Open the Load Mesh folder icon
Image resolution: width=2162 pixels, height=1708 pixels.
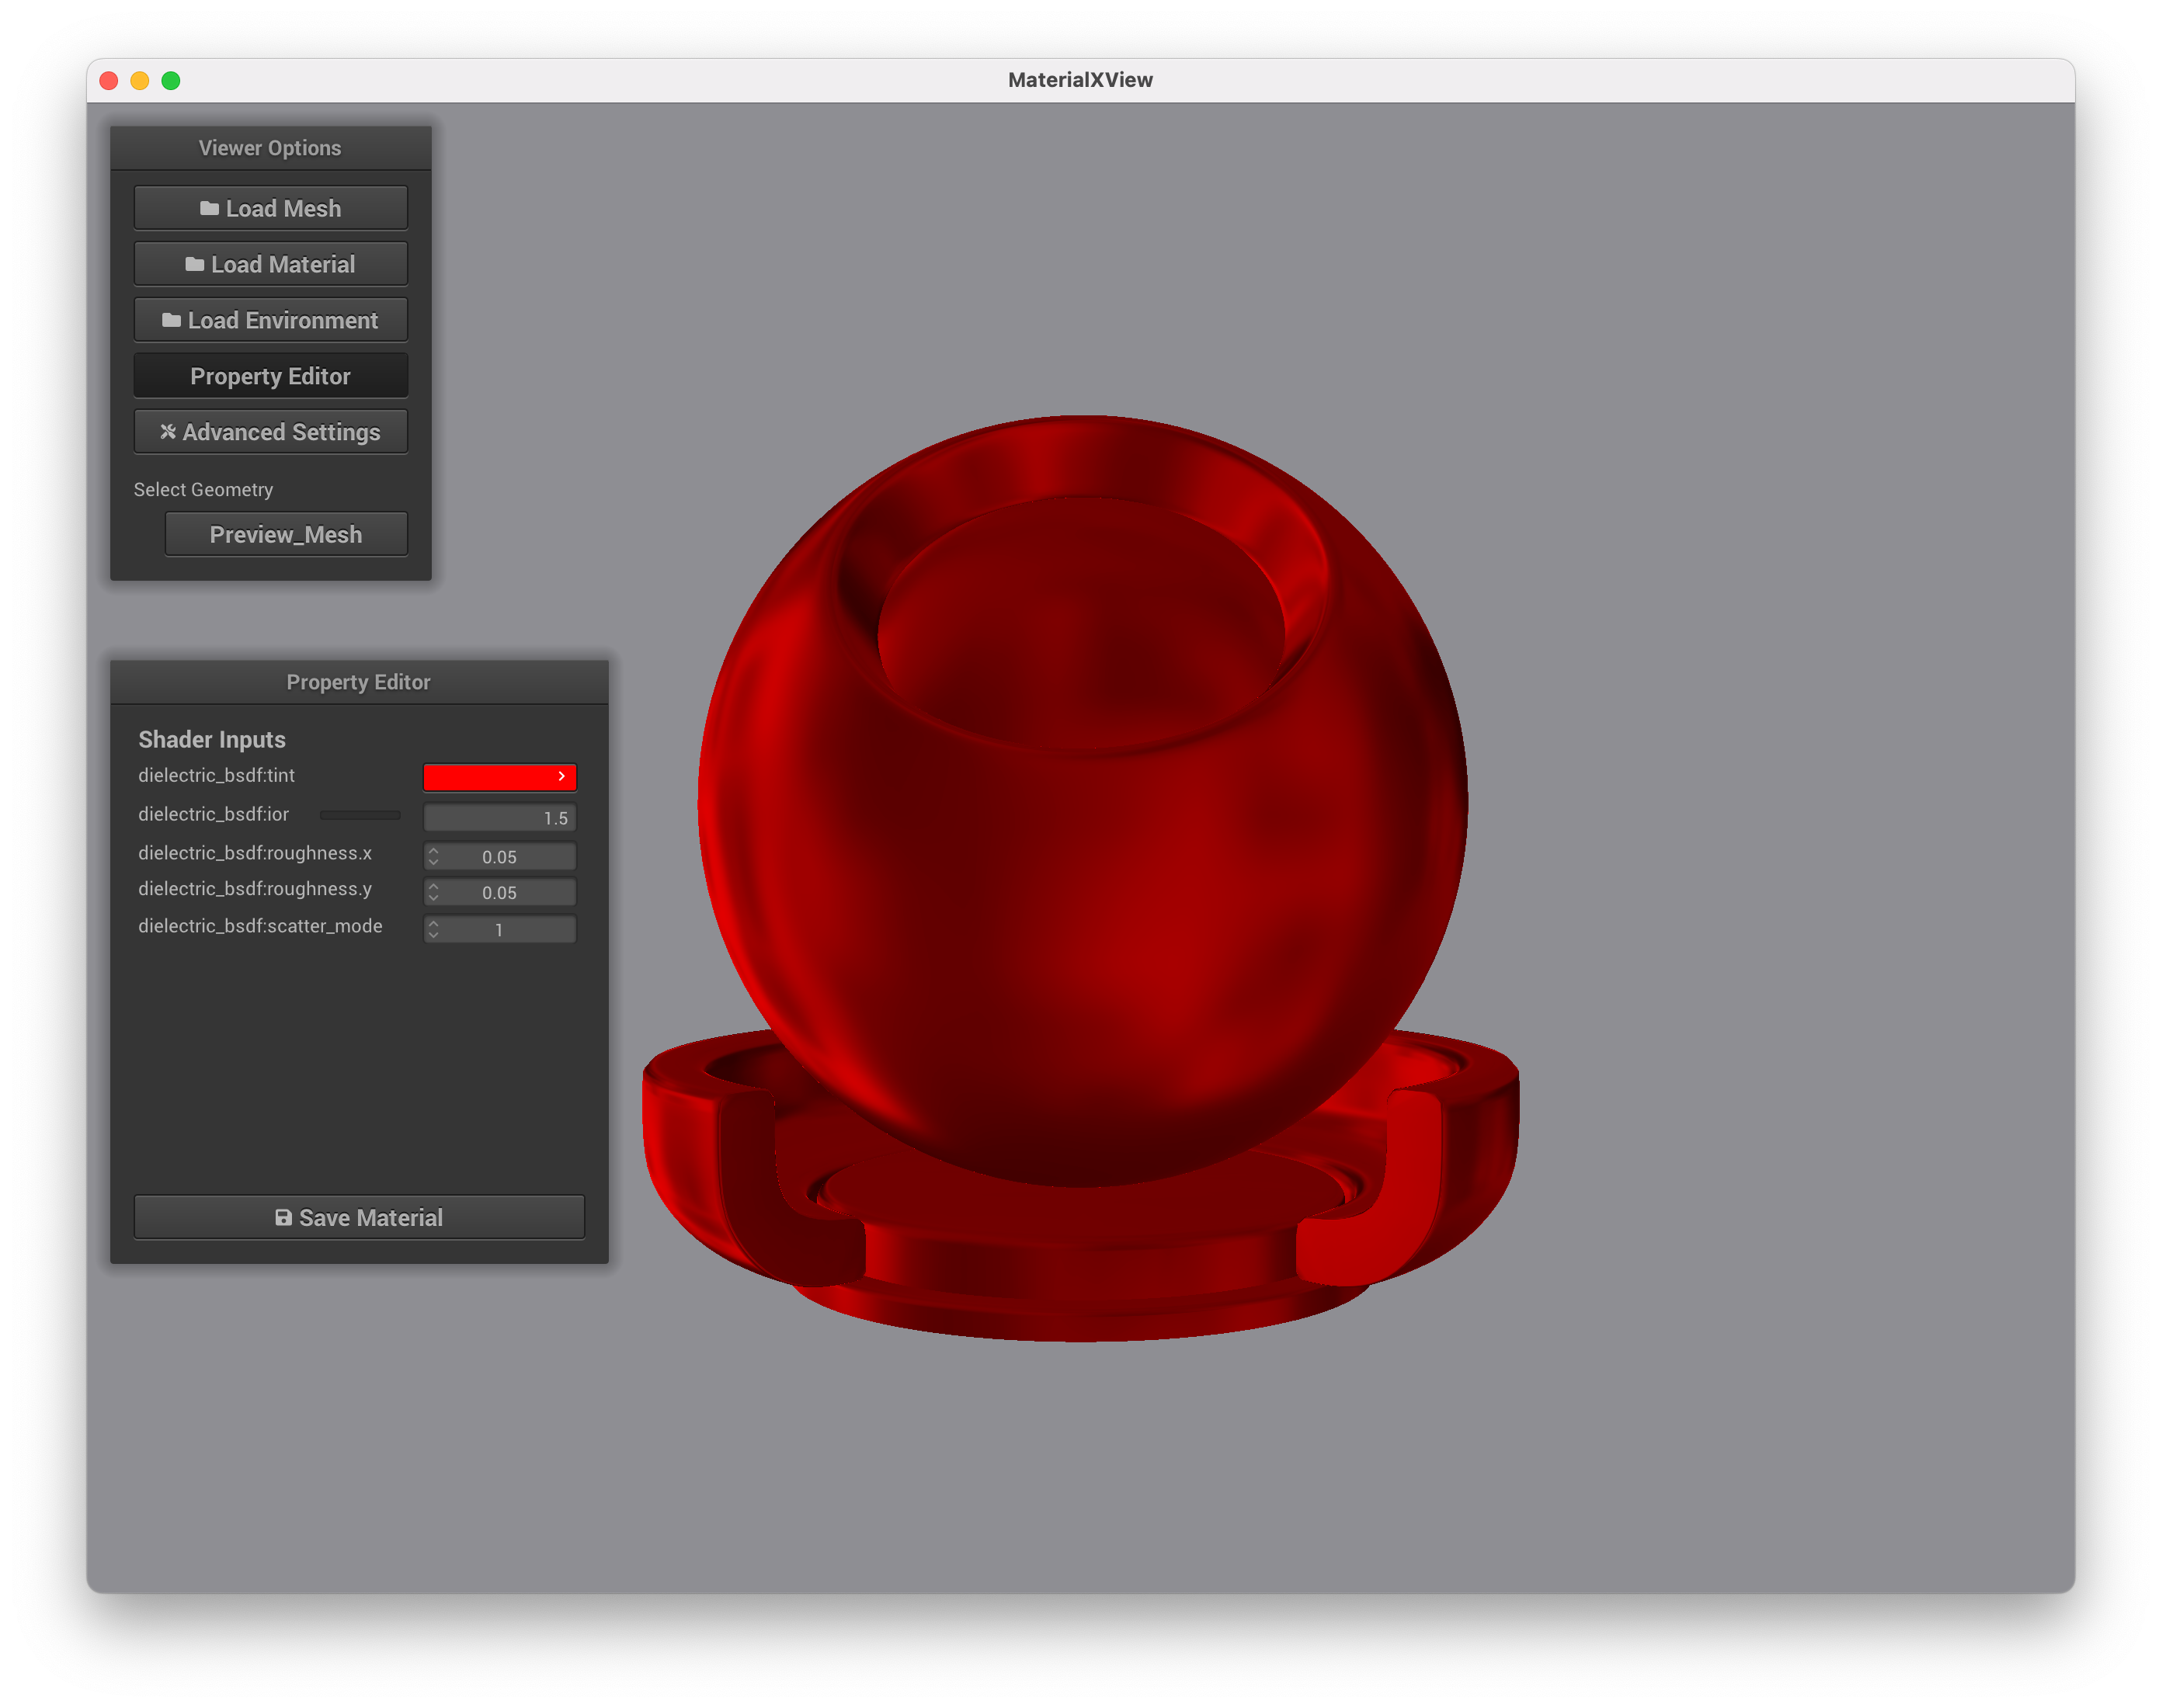pos(209,207)
